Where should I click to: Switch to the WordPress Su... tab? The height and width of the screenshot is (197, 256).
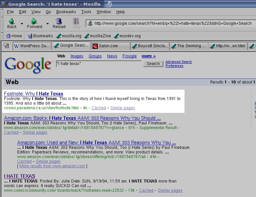[x=32, y=46]
